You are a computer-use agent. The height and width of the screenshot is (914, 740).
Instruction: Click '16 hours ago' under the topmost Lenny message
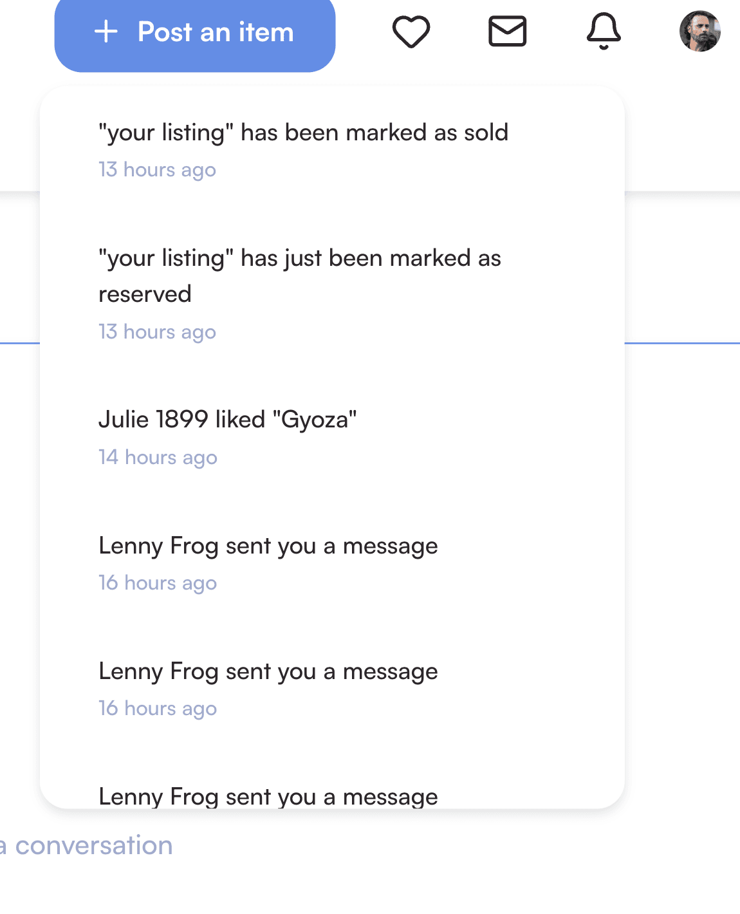coord(158,583)
